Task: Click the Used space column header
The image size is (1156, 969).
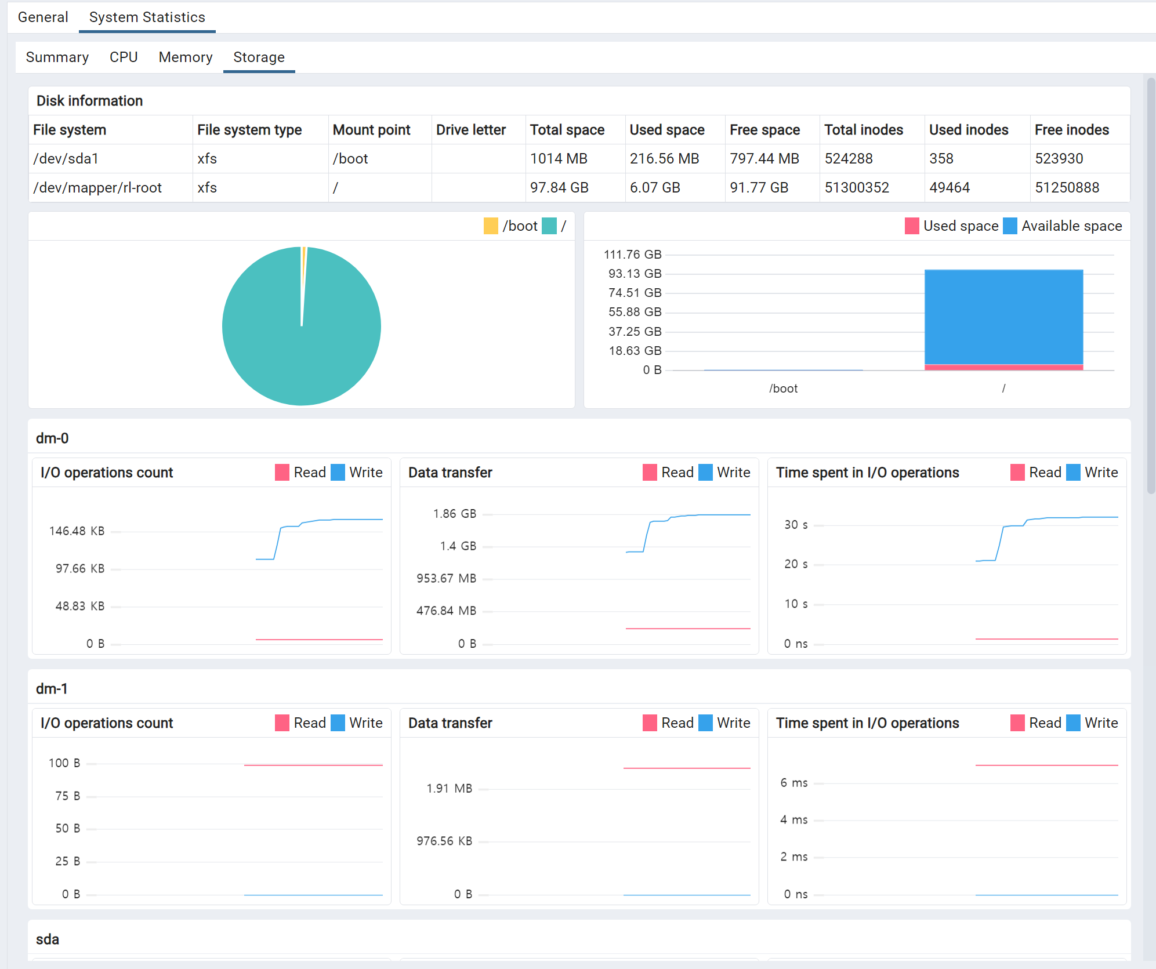Action: point(667,130)
